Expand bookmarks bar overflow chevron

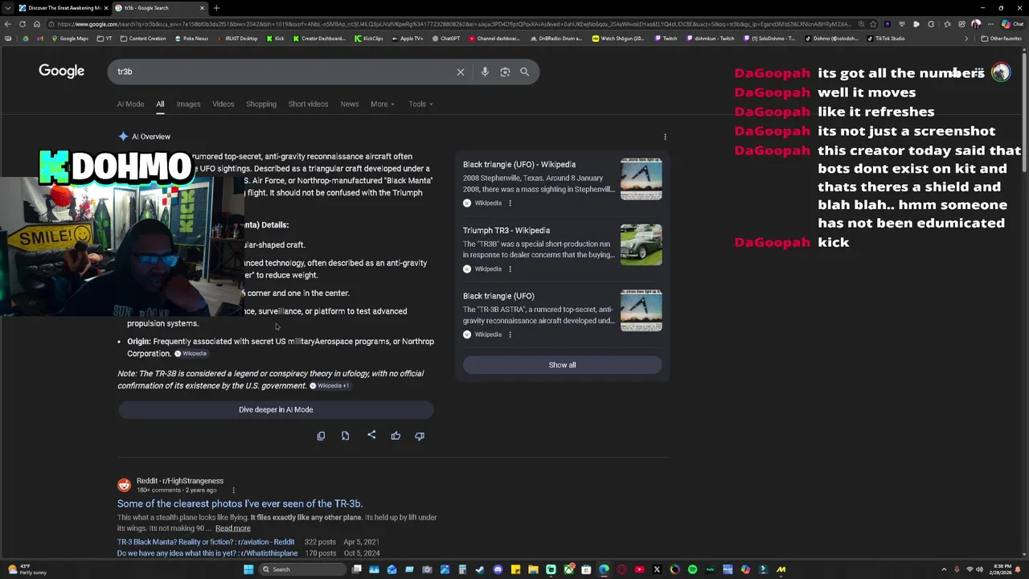(x=966, y=39)
